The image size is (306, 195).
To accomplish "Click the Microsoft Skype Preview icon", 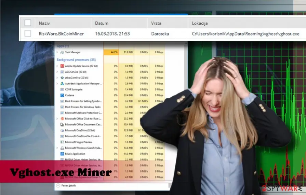I will (62, 142).
